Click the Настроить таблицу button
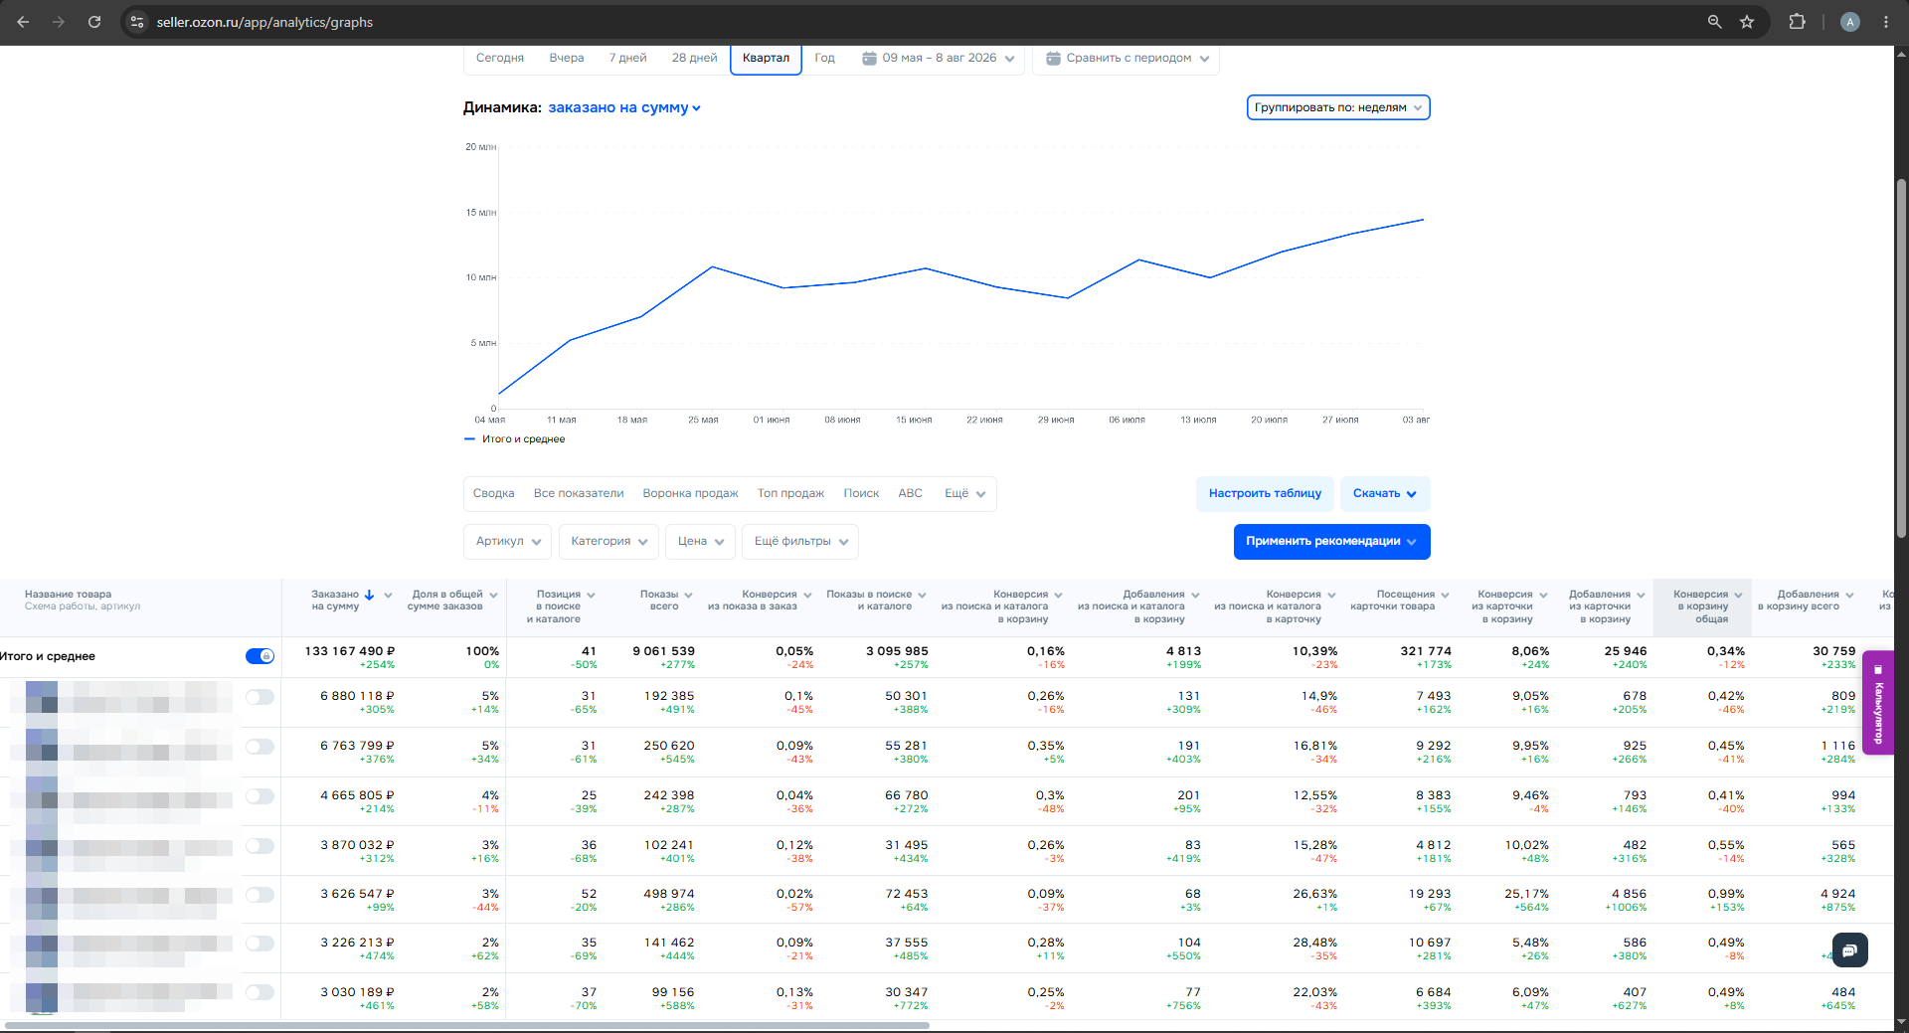The image size is (1909, 1033). (1265, 493)
